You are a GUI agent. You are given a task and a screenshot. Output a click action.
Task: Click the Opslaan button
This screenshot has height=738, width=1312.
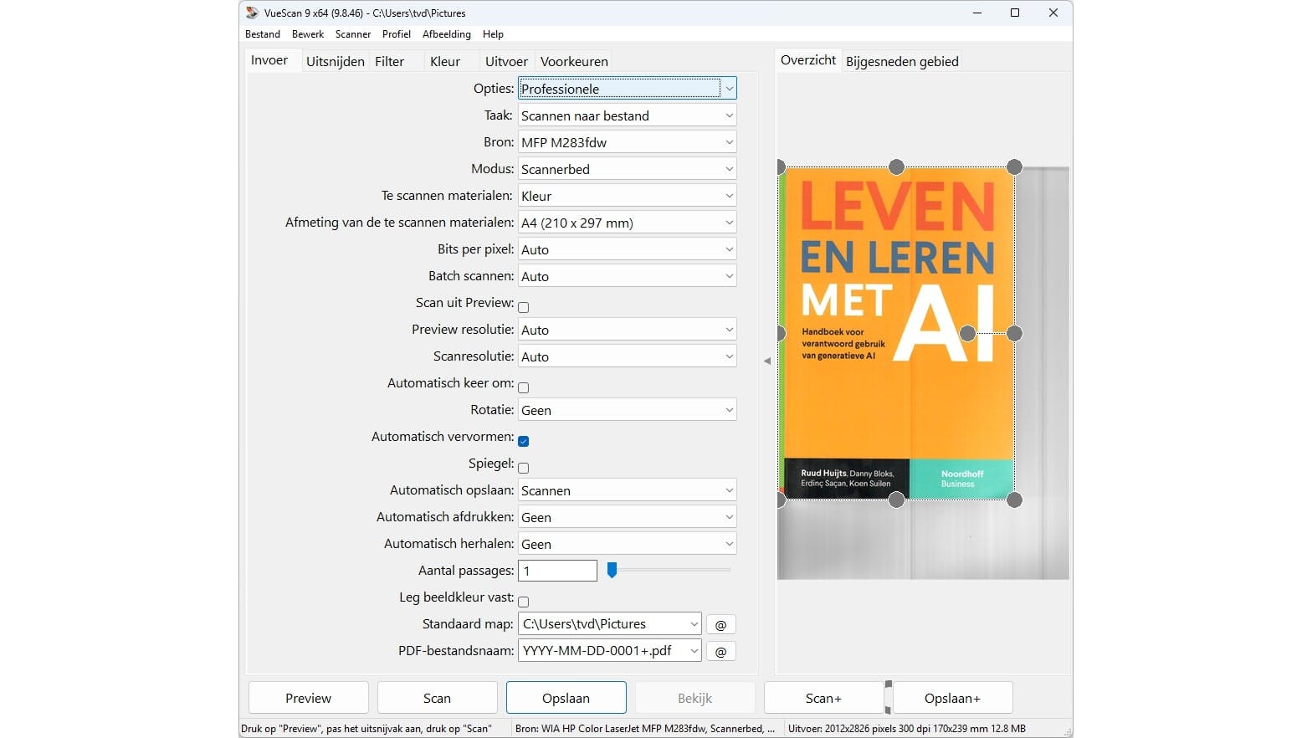[566, 698]
